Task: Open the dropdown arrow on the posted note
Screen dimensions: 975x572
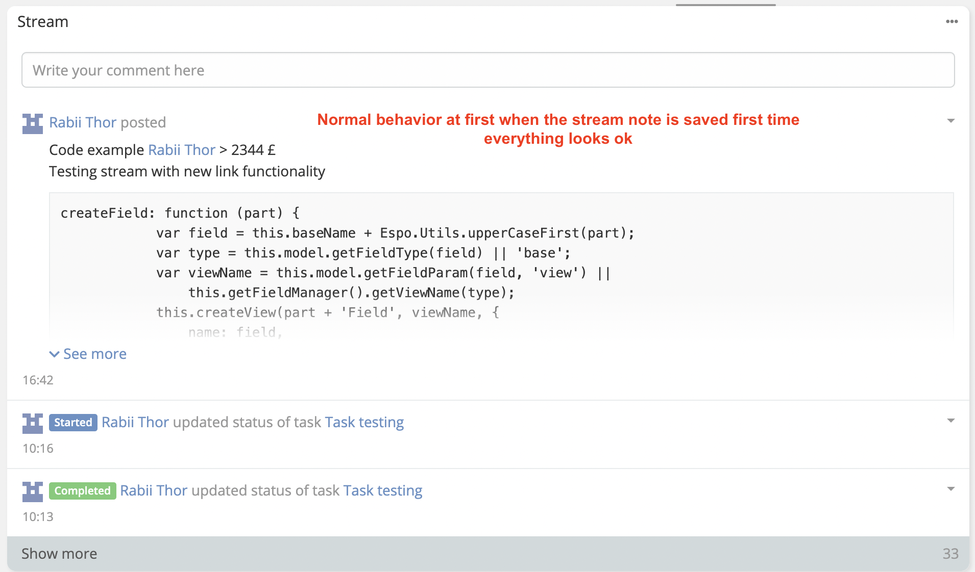Action: pos(950,120)
